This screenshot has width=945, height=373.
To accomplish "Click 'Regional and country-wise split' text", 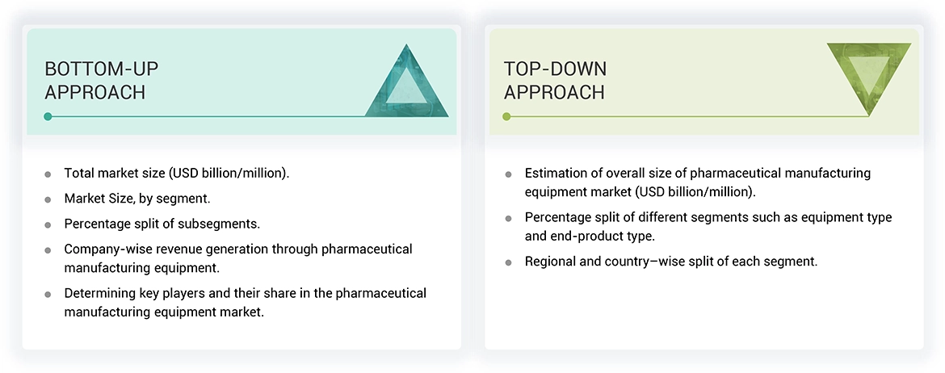I will click(x=671, y=262).
